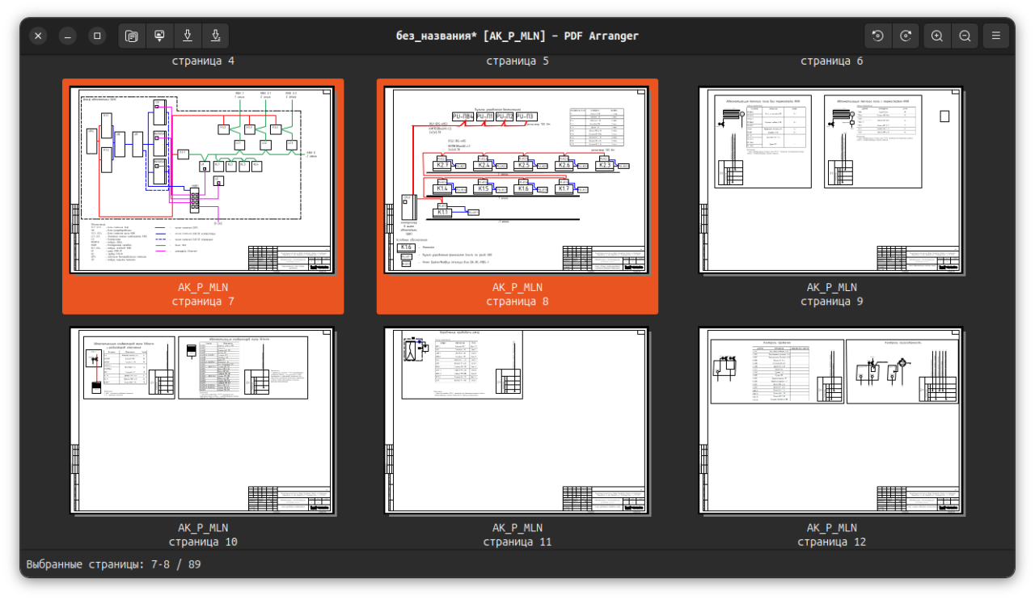
Task: Save the document using the Save icon
Action: (188, 36)
